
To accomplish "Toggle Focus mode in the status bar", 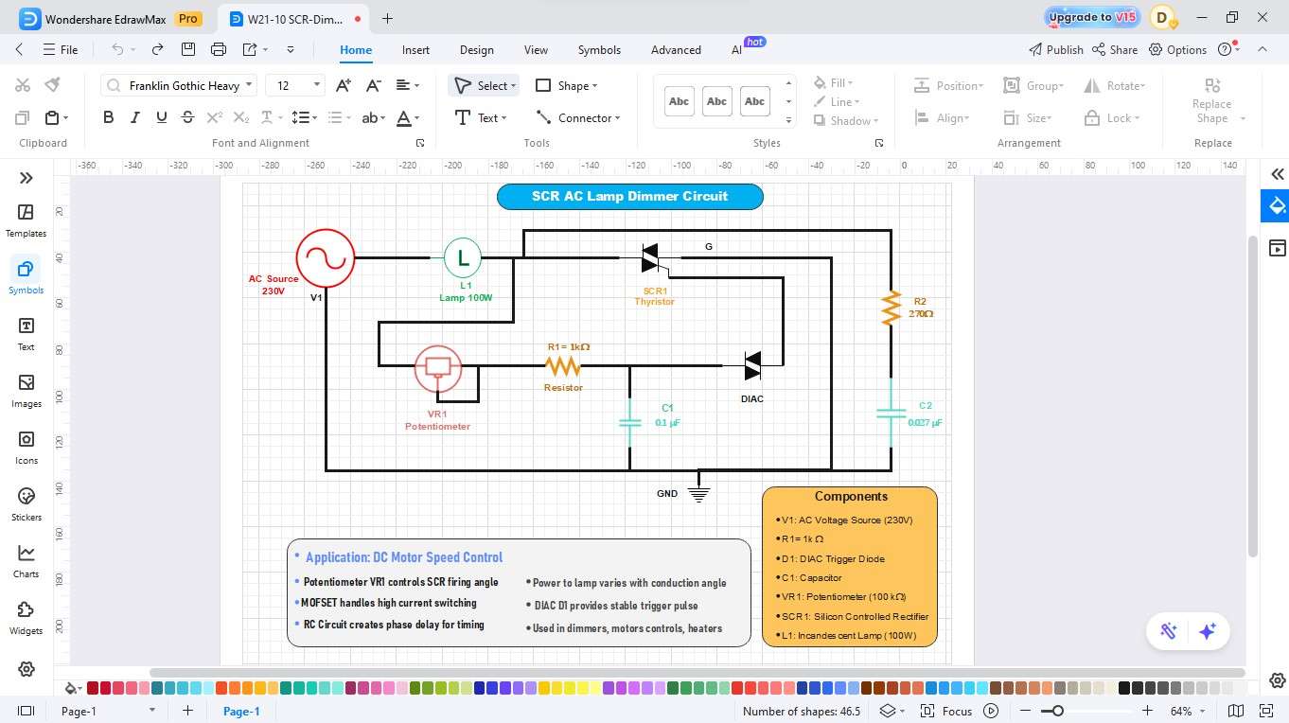I will [947, 711].
